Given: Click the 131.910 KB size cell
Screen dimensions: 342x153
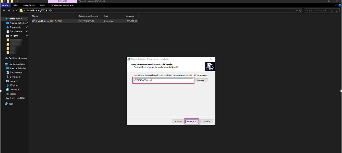Looking at the screenshot, I should click(x=132, y=21).
